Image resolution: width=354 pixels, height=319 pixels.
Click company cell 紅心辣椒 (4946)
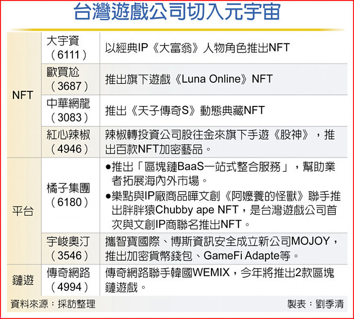point(71,142)
